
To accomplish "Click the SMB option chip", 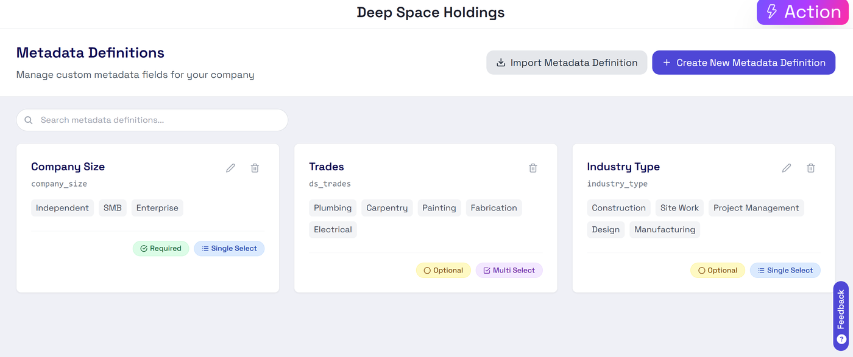I will 113,208.
